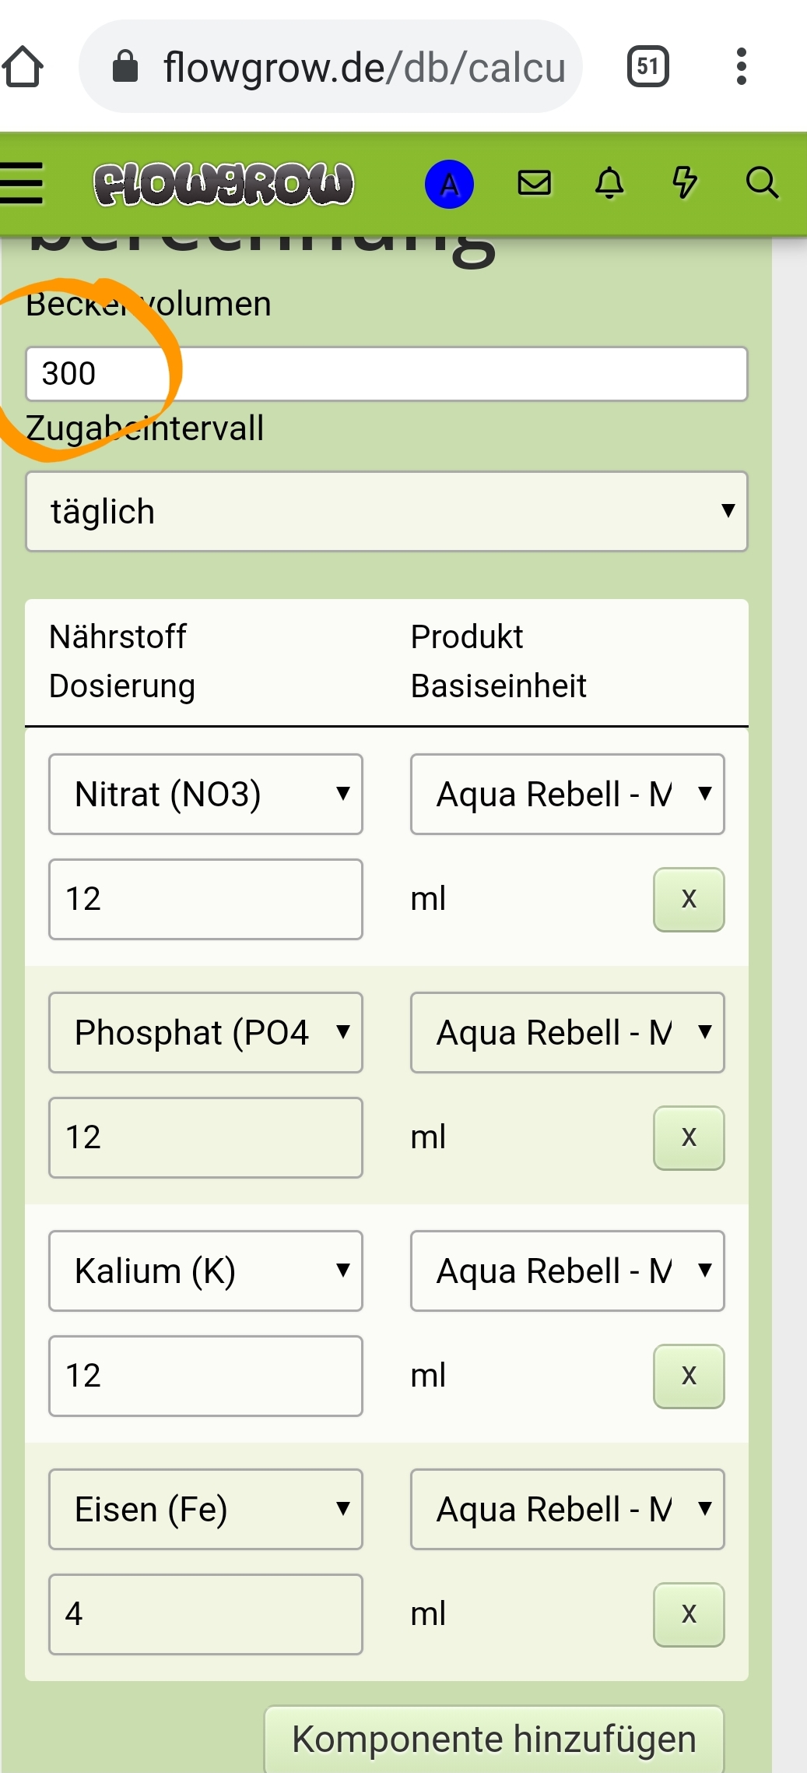Open the blue user avatar menu
Image resolution: width=807 pixels, height=1773 pixels.
click(x=449, y=185)
